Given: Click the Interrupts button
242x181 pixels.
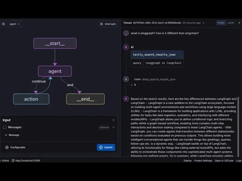Looking at the screenshot, I should (108, 24).
